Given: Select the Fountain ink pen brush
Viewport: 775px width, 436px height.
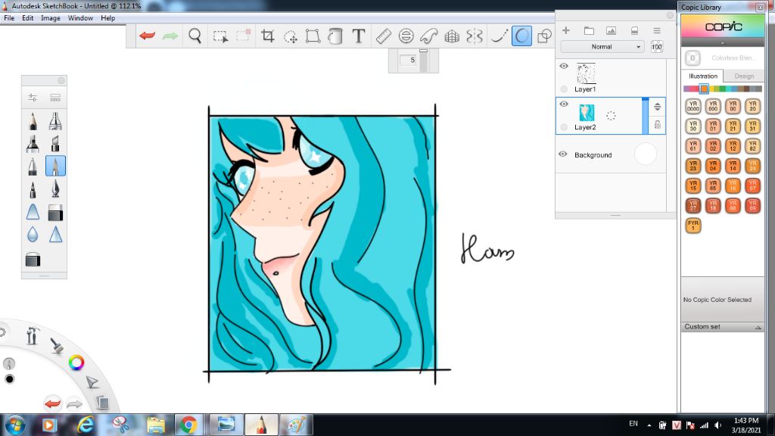Looking at the screenshot, I should [x=54, y=188].
